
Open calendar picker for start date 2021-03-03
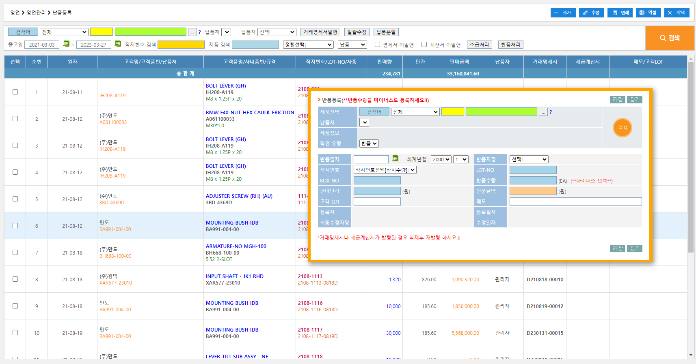(66, 44)
